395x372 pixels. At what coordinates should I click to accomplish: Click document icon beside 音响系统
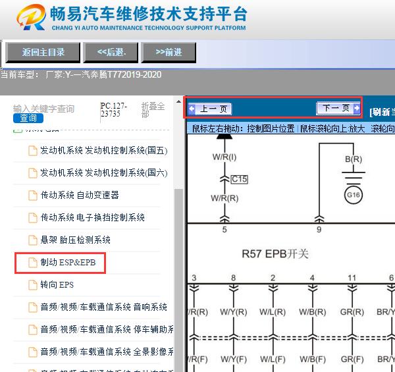33,307
